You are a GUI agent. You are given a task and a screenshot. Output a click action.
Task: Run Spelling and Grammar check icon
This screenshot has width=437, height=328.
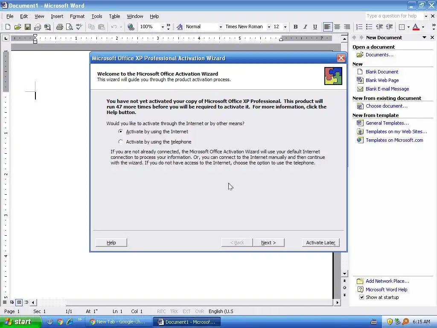[79, 27]
